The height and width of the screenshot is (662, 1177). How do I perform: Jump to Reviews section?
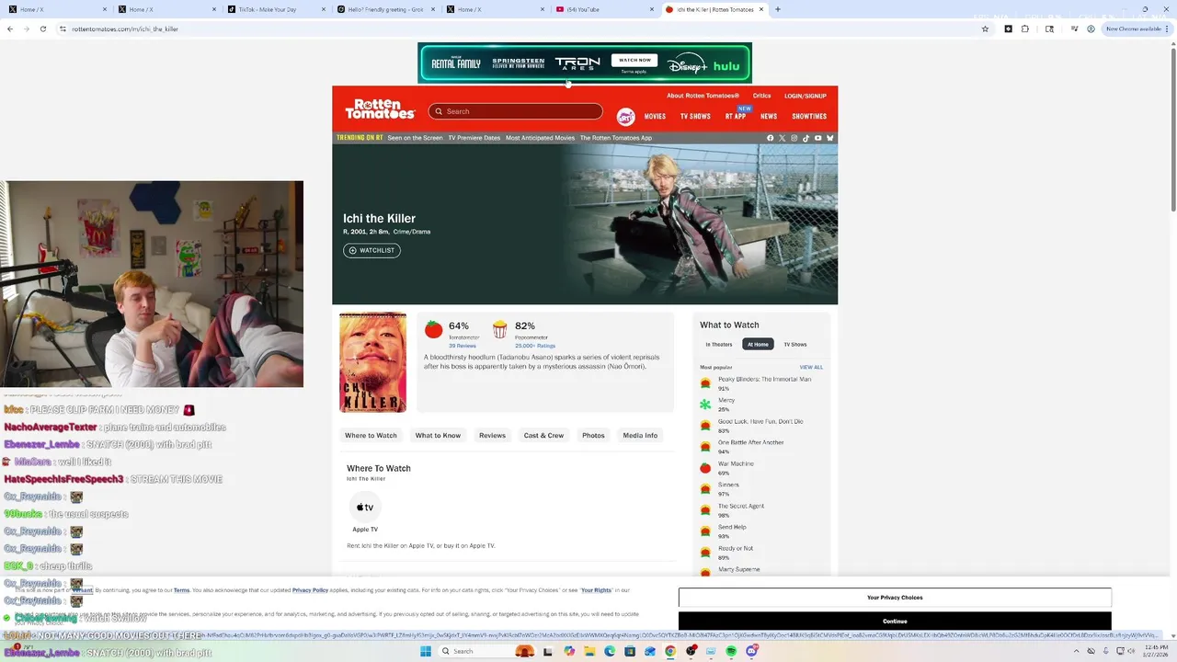(492, 435)
